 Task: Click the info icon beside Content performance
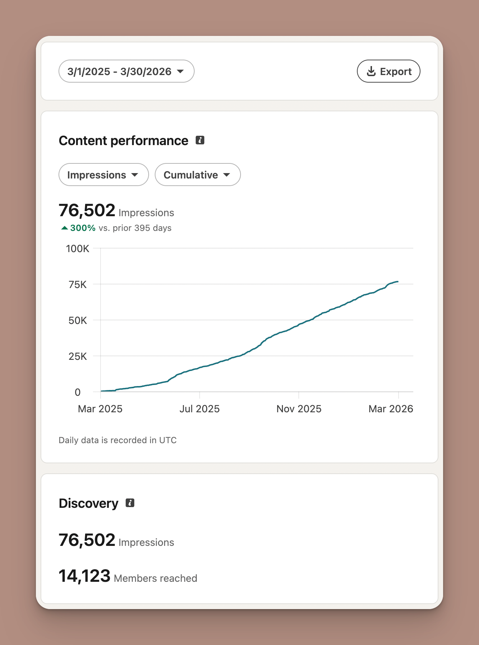(200, 140)
